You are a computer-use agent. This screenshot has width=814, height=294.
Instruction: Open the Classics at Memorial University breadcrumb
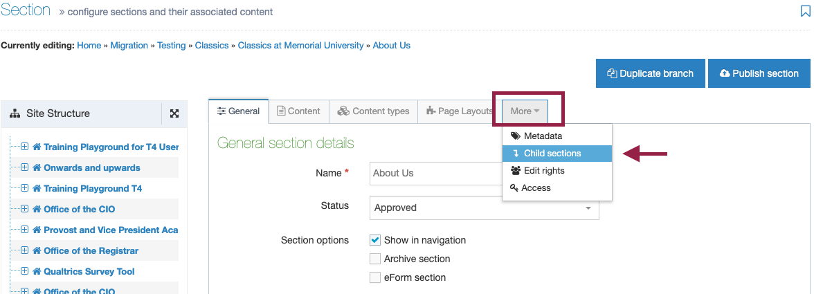[x=300, y=46]
